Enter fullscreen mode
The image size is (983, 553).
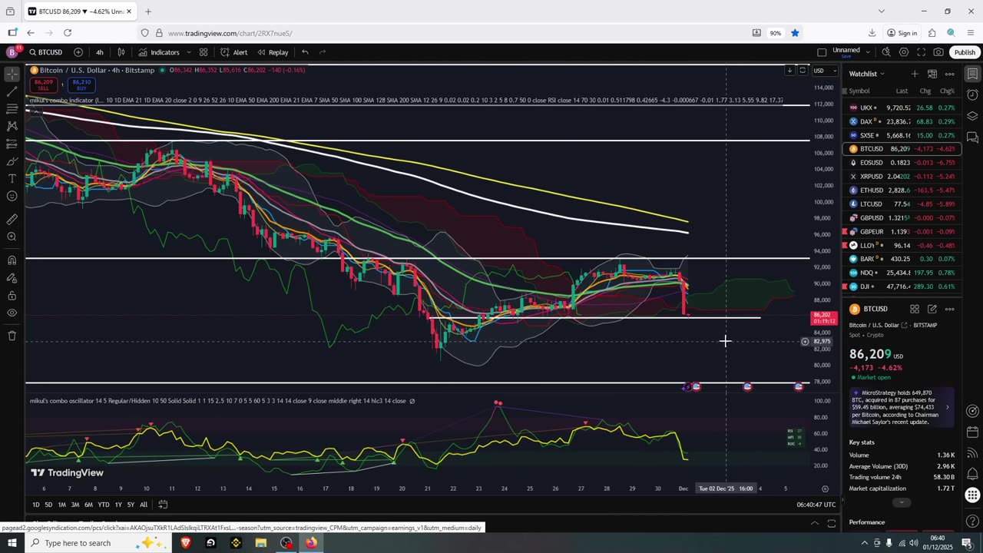pos(921,52)
